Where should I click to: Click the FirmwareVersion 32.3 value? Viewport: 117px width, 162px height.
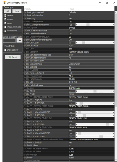pyautogui.click(x=92, y=76)
